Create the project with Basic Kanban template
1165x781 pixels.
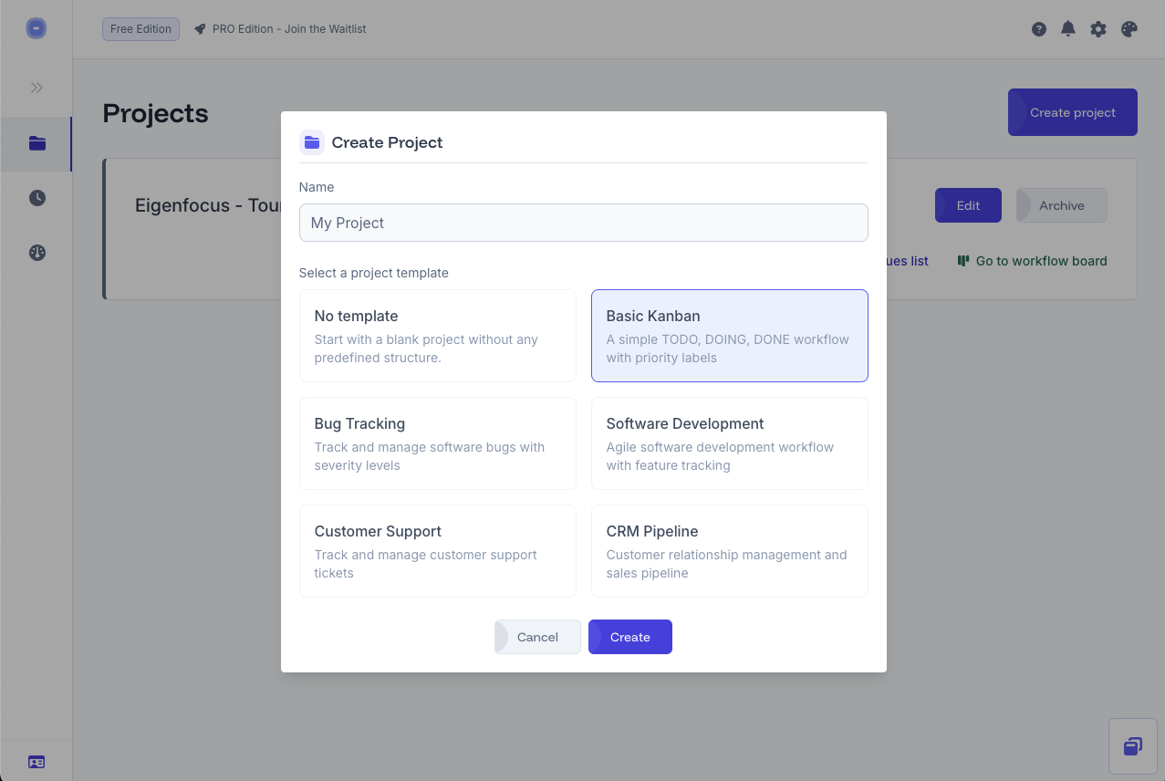tap(629, 636)
